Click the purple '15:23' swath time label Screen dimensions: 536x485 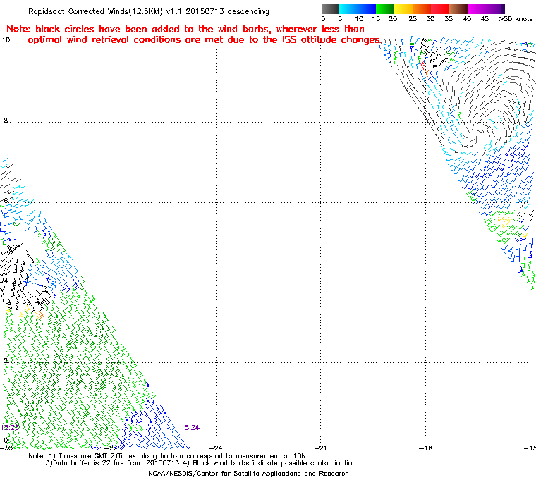pyautogui.click(x=9, y=428)
